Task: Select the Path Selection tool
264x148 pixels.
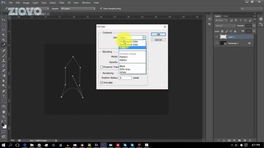Action: [4, 102]
